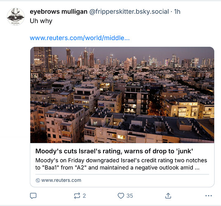Click the article description mentioning Baa1

pyautogui.click(x=121, y=164)
